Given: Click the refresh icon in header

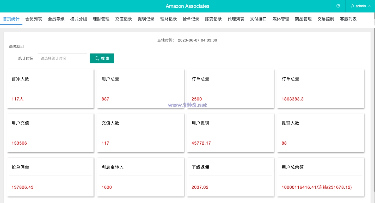Looking at the screenshot, I should pyautogui.click(x=338, y=6).
